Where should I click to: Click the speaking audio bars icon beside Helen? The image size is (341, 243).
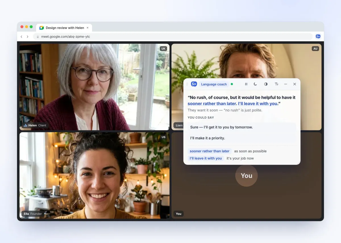[25, 125]
